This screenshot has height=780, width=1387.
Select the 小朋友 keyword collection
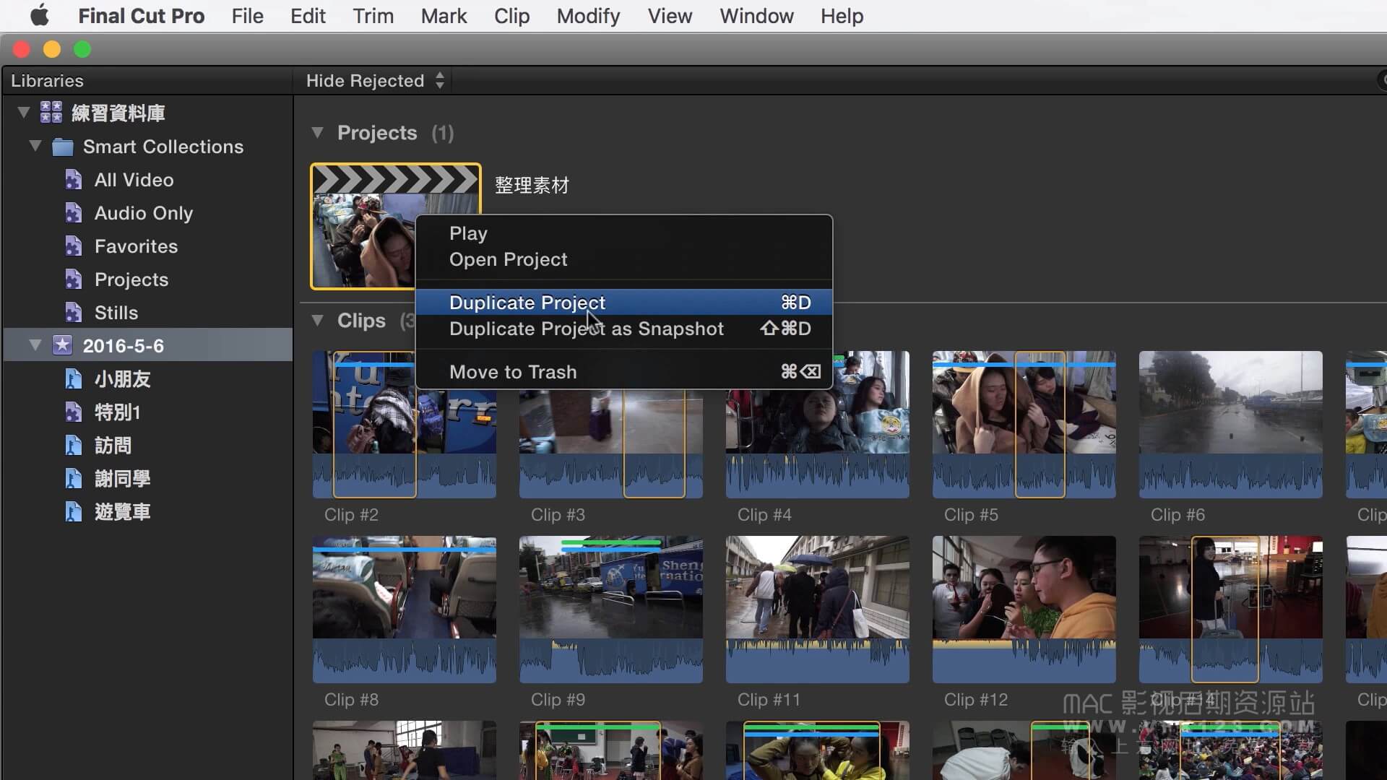pyautogui.click(x=122, y=379)
